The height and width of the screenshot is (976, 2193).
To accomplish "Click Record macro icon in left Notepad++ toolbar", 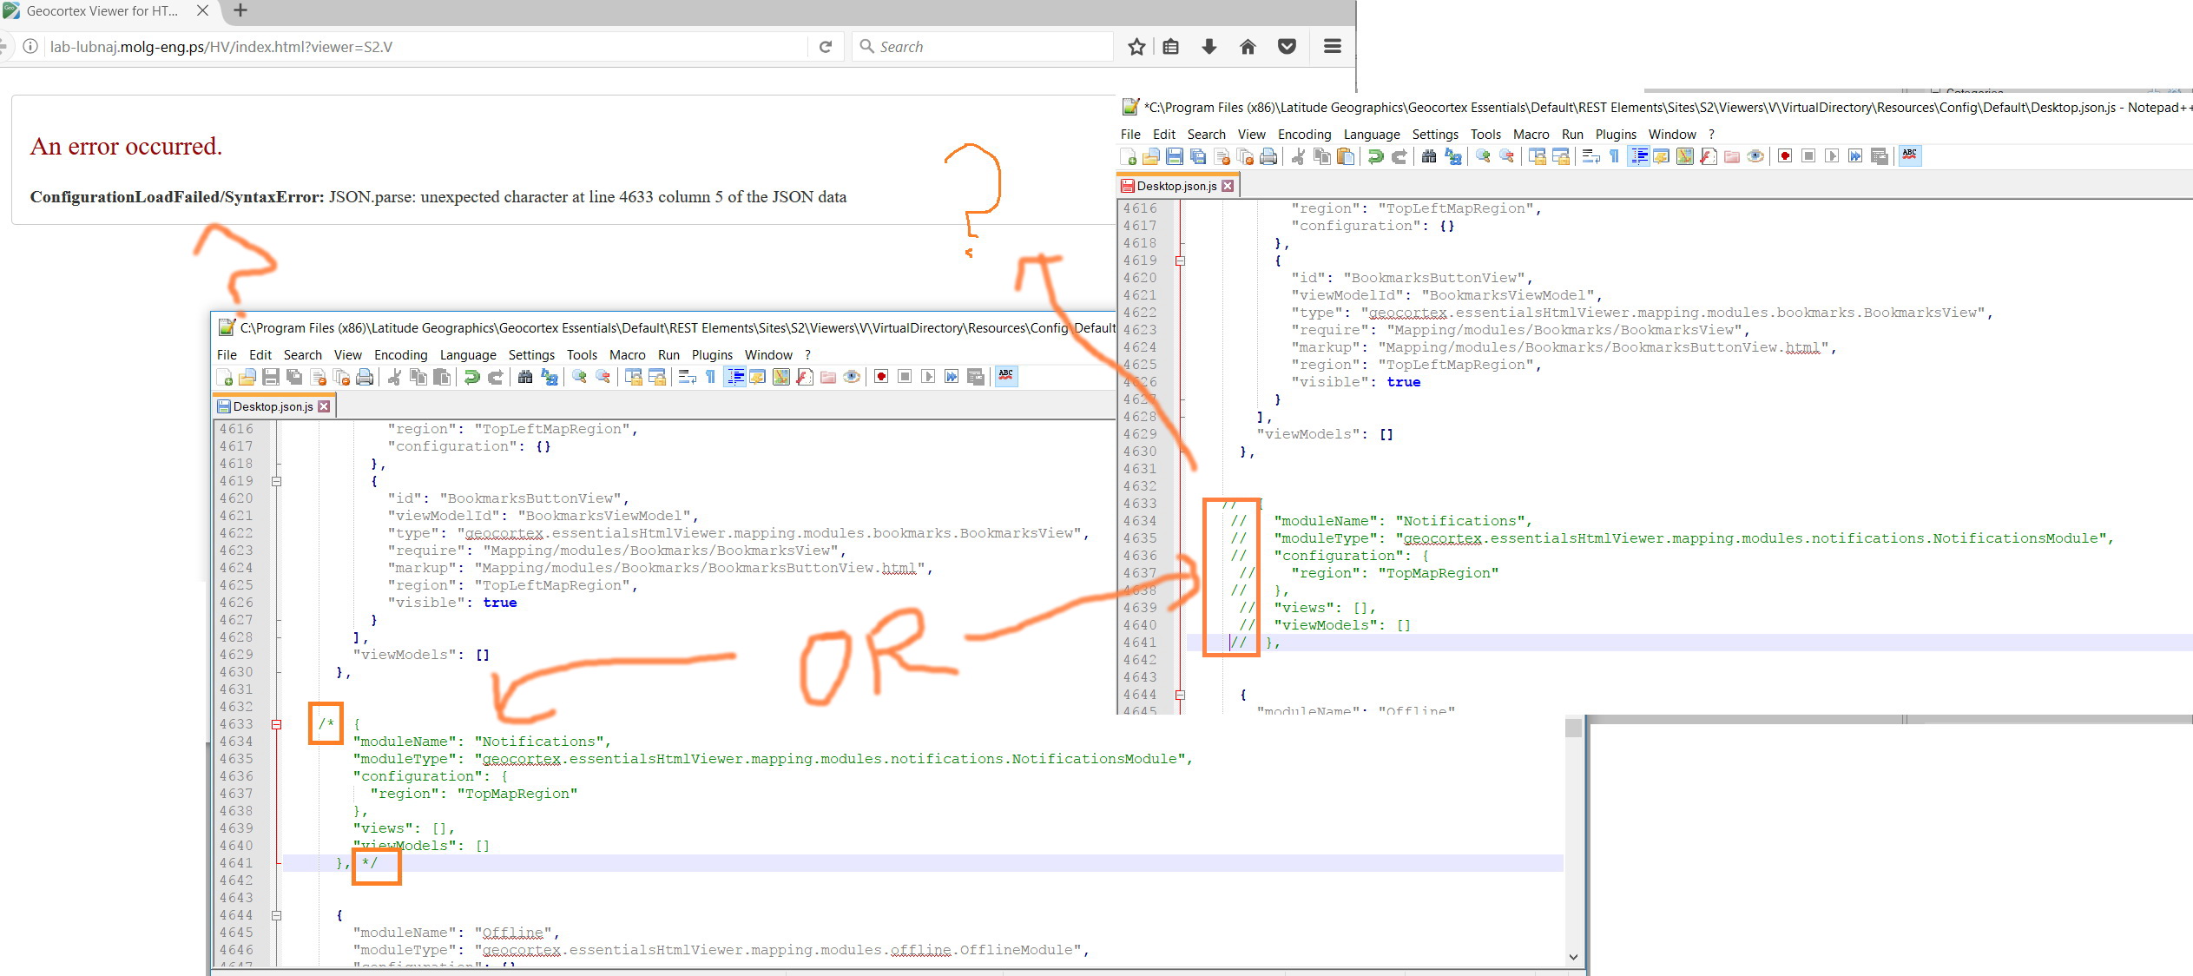I will tap(881, 377).
